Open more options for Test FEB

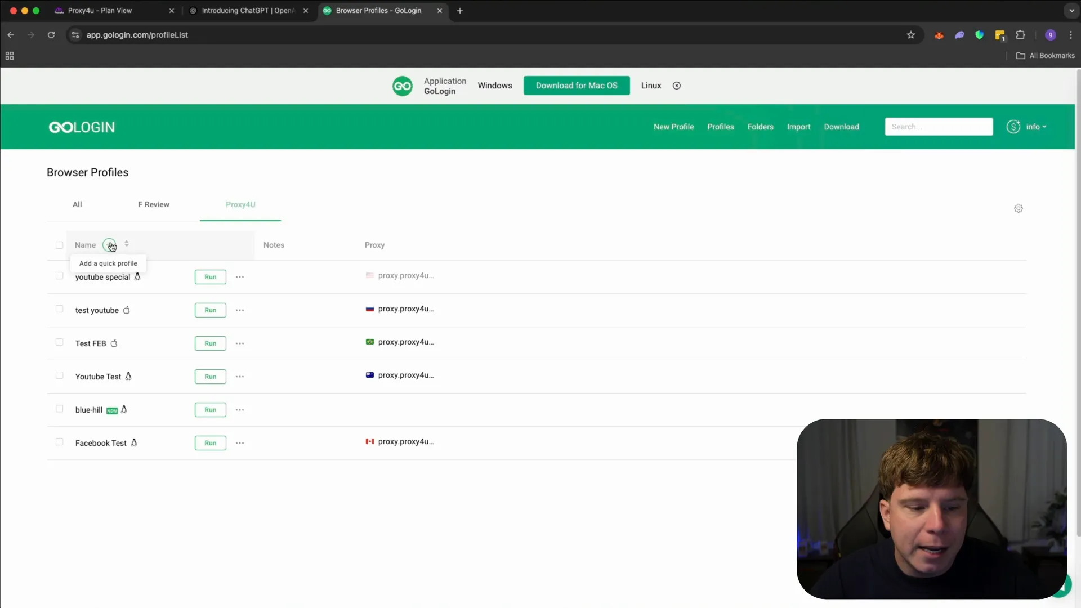click(x=240, y=343)
